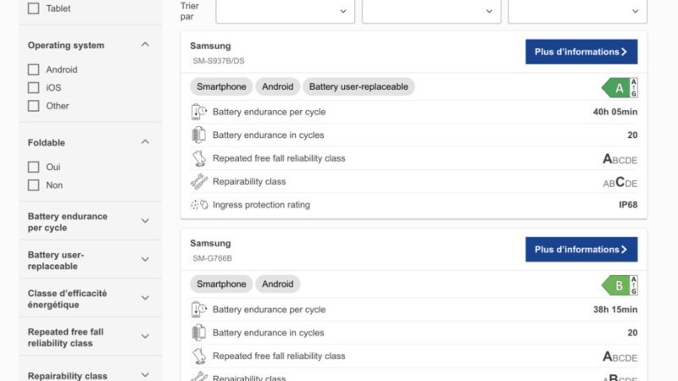678x381 pixels.
Task: Click free fall class ABCDE scale for SM-S937B/DS
Action: pos(620,159)
